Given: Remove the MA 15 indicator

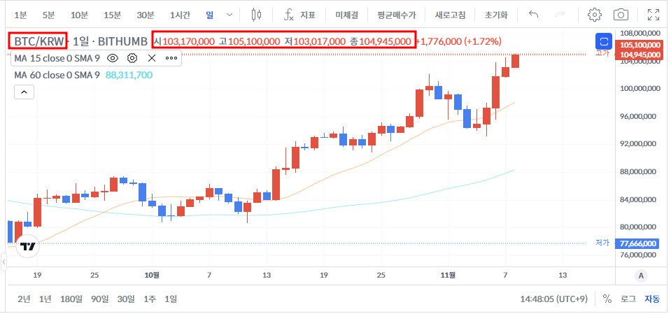Looking at the screenshot, I should tap(151, 58).
